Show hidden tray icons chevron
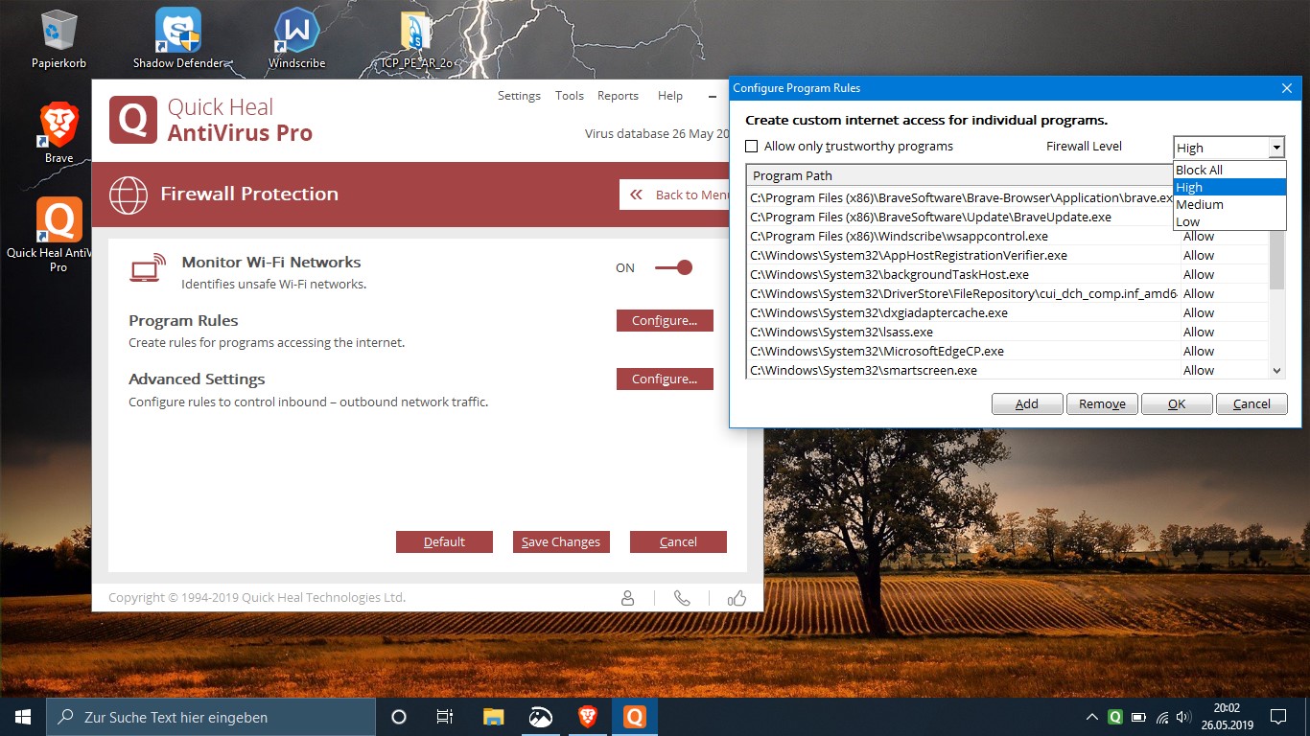The height and width of the screenshot is (736, 1310). tap(1091, 717)
